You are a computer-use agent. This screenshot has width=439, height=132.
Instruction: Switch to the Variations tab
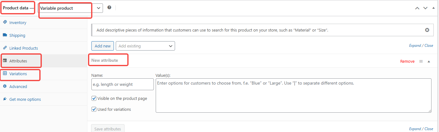tap(18, 74)
